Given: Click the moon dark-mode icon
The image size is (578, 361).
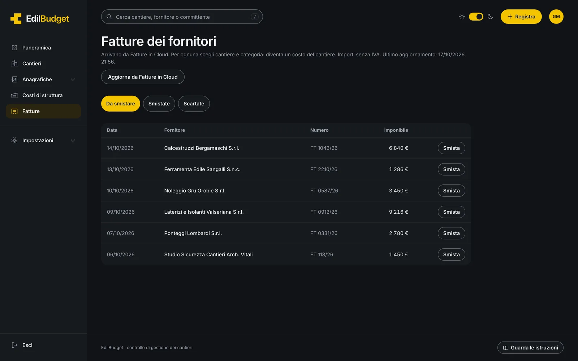Looking at the screenshot, I should click(490, 17).
